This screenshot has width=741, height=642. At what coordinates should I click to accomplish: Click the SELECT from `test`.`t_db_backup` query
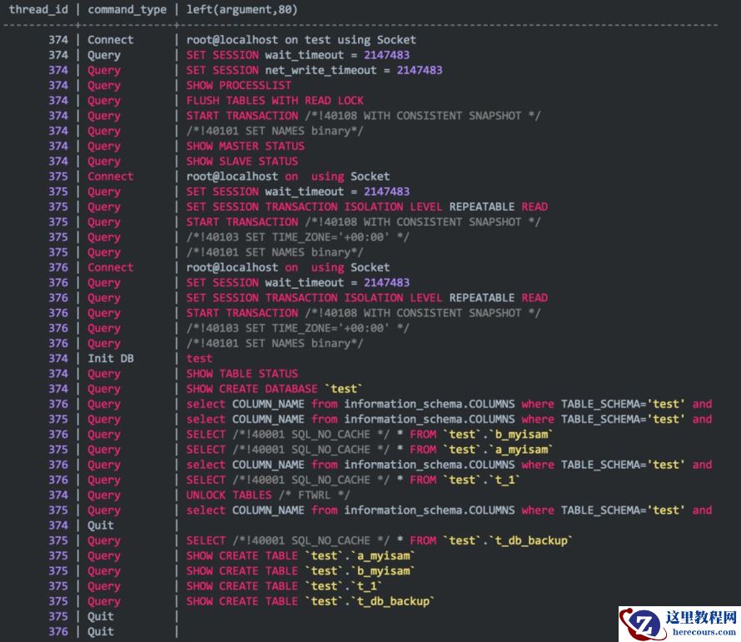379,540
